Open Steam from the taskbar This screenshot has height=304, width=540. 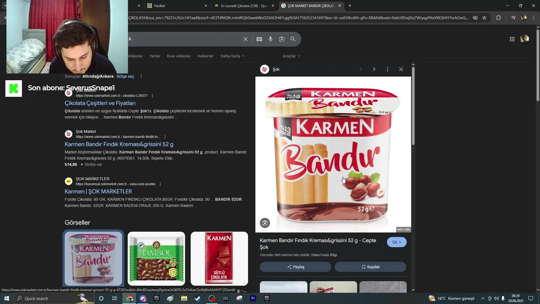197,299
